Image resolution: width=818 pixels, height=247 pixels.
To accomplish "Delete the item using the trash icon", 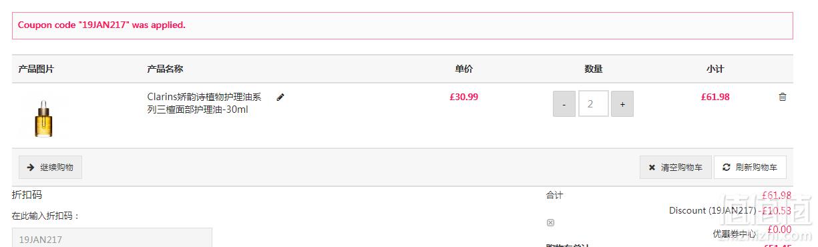I will [783, 97].
